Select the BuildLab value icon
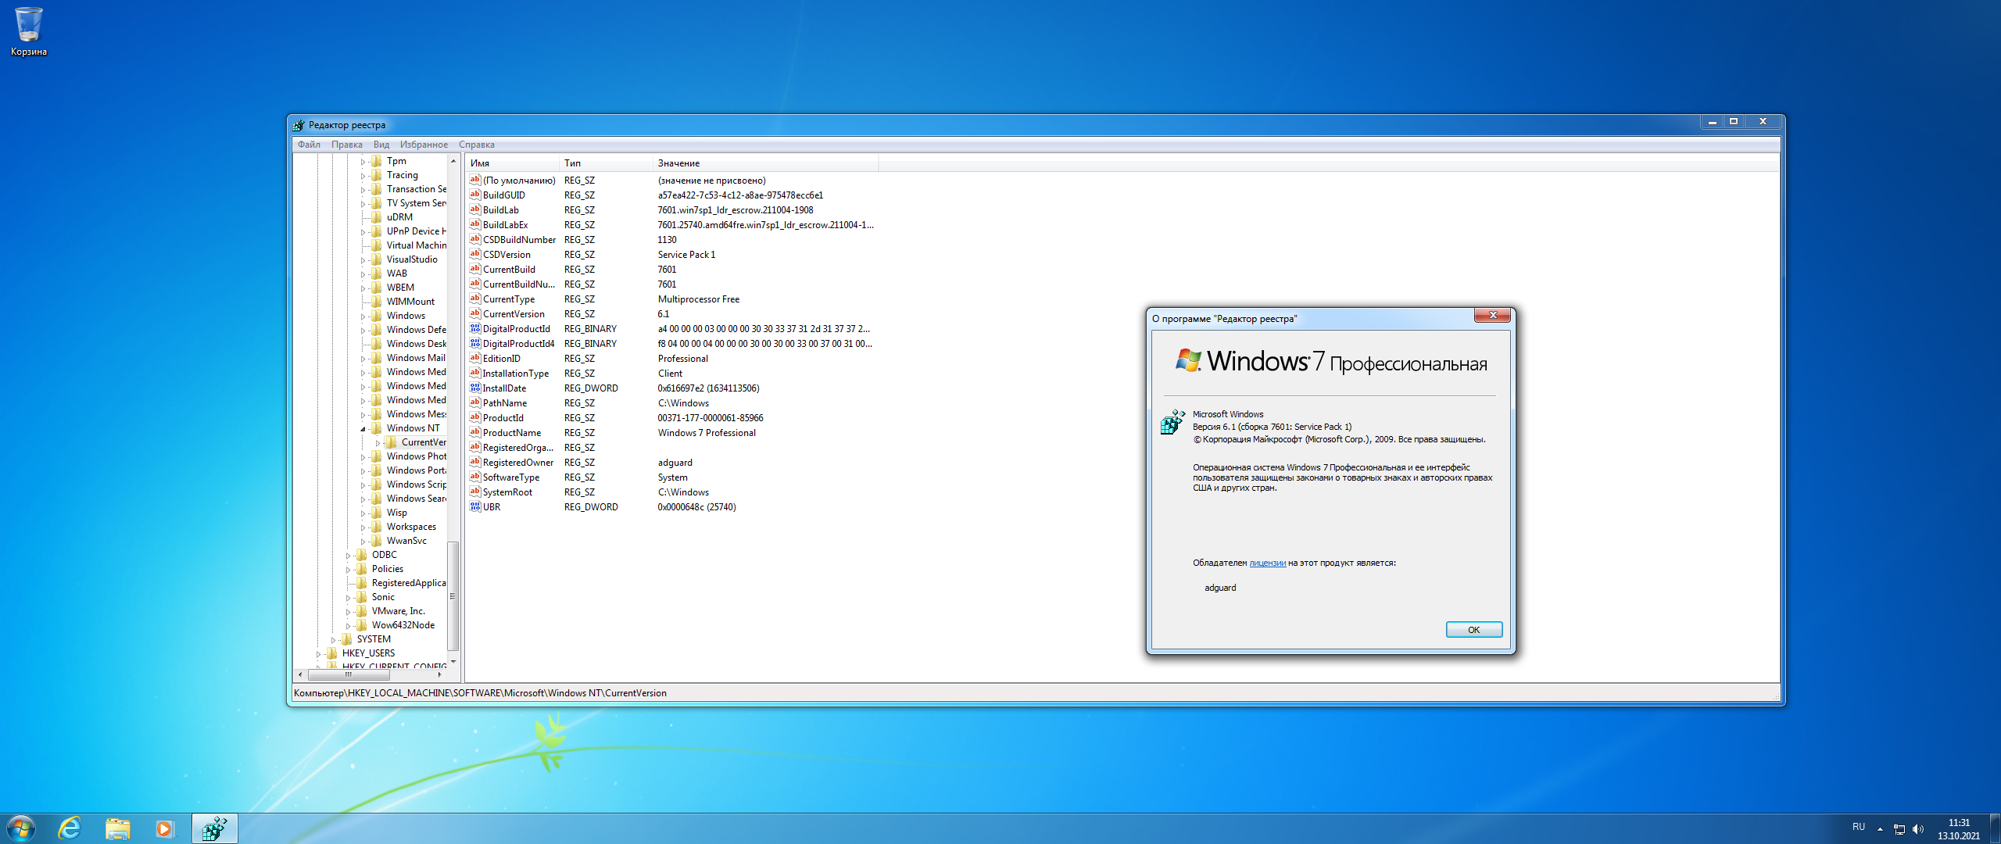The image size is (2001, 844). (474, 209)
